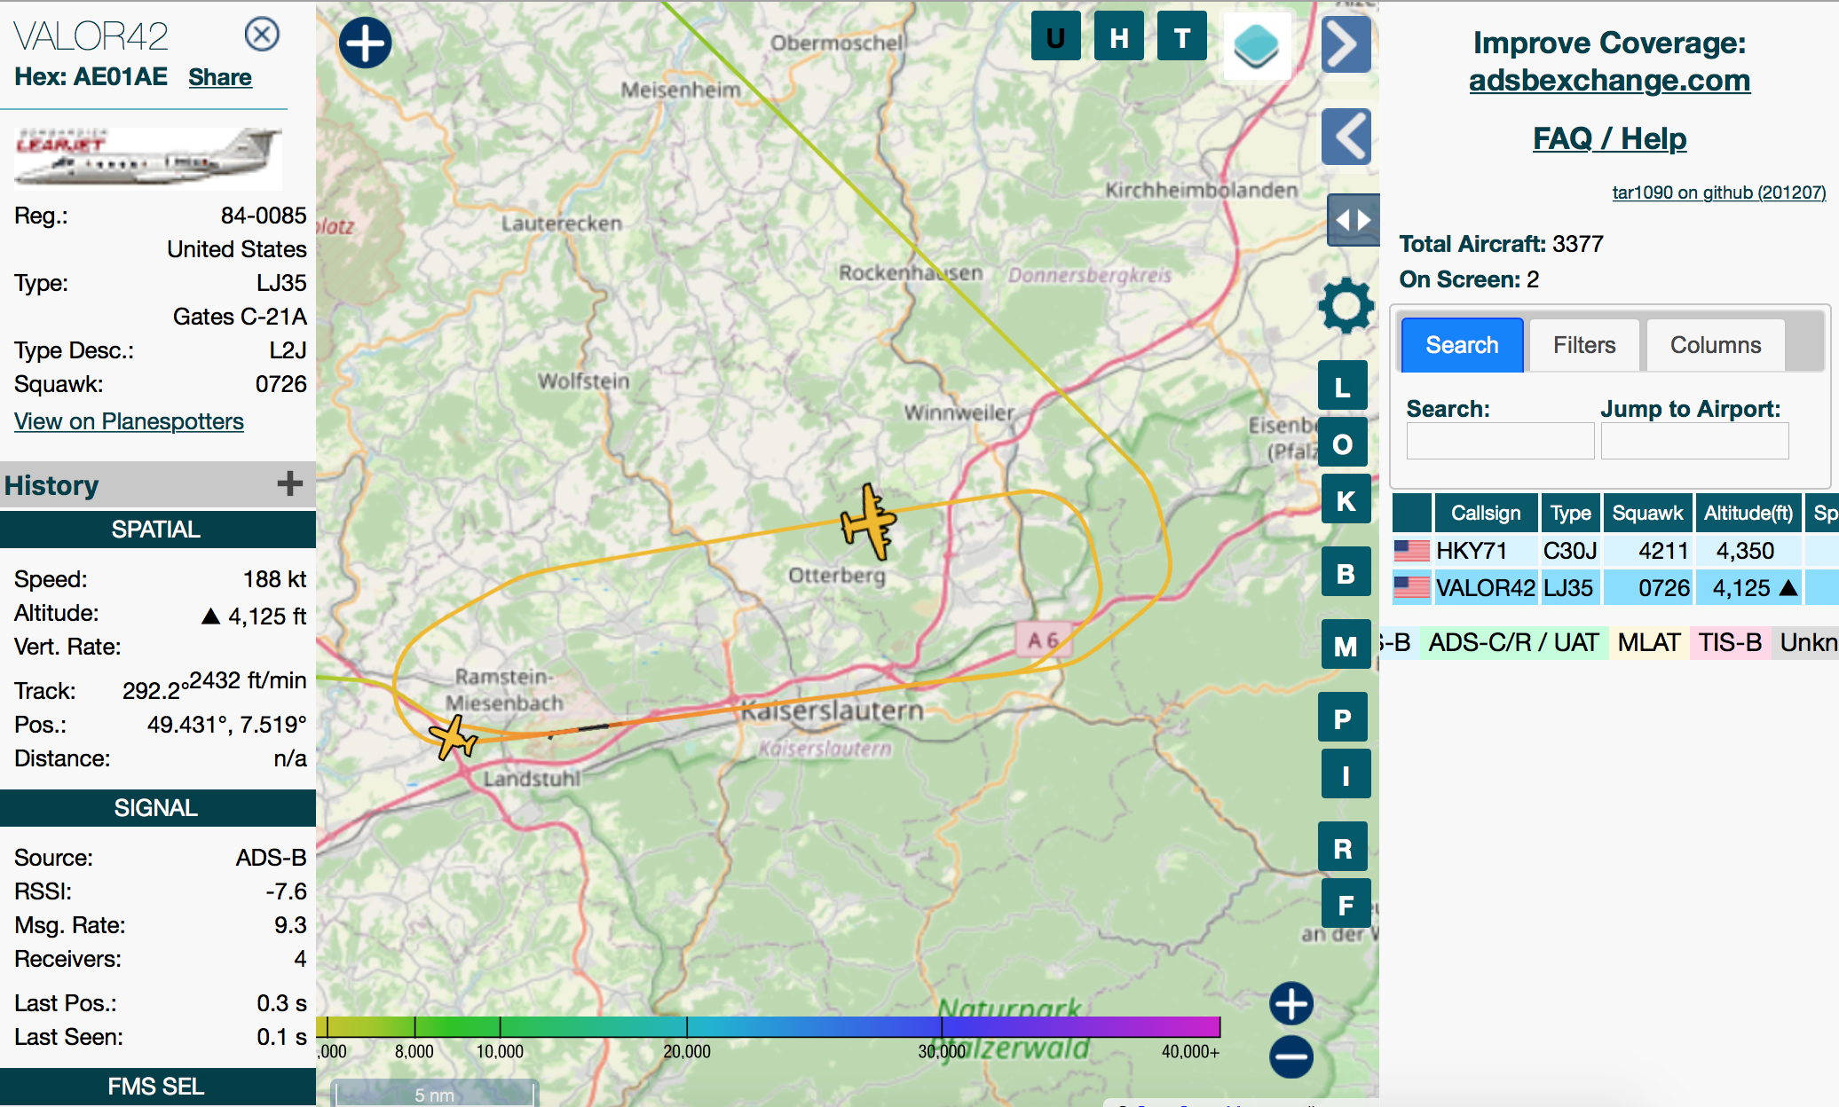Sort table by Squawk column

(1647, 513)
